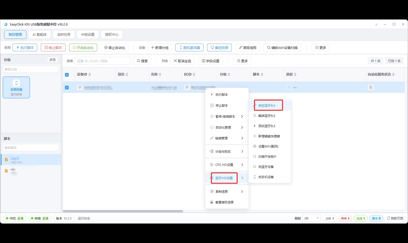The width and height of the screenshot is (408, 243).
Task: Click the 辅助WiFi设备扫描 button
Action: (282, 47)
